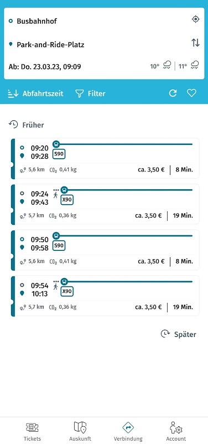Load later connections with Später
The width and height of the screenshot is (208, 444).
tap(178, 334)
